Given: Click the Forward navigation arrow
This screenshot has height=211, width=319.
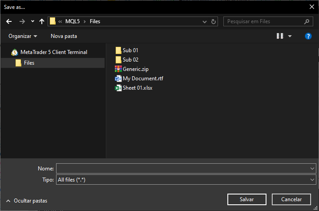Looking at the screenshot, I should pos(22,21).
